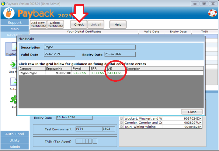Switch to the Utility section

pos(15,140)
